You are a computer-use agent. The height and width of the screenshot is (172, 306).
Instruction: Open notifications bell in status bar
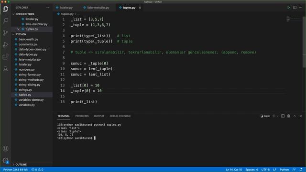tap(301, 170)
